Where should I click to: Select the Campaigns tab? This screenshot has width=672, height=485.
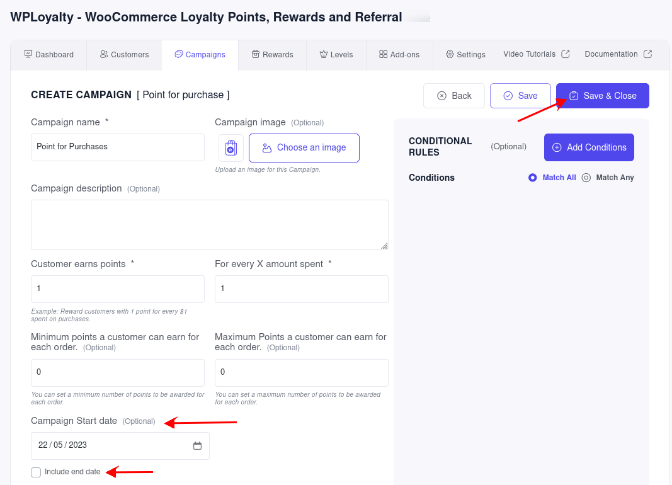[200, 54]
